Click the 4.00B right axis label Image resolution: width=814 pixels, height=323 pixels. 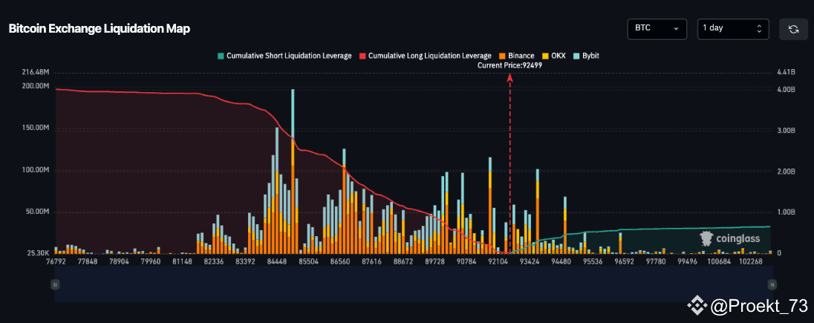[x=786, y=89]
